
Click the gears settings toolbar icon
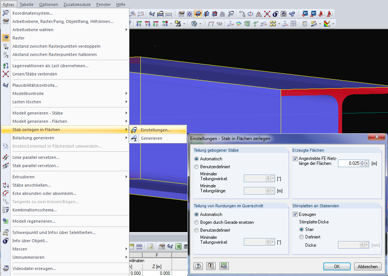coord(292,14)
